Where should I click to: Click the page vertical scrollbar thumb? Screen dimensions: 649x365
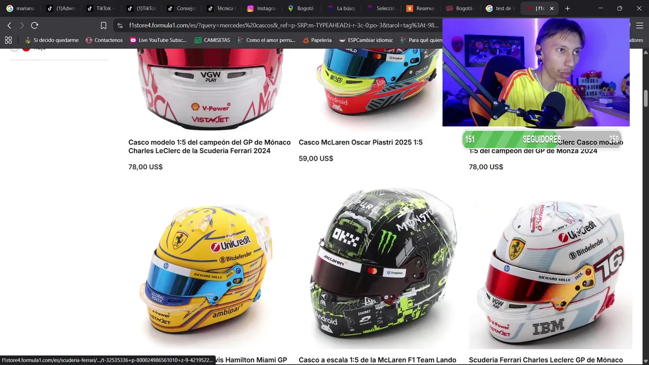click(x=646, y=99)
